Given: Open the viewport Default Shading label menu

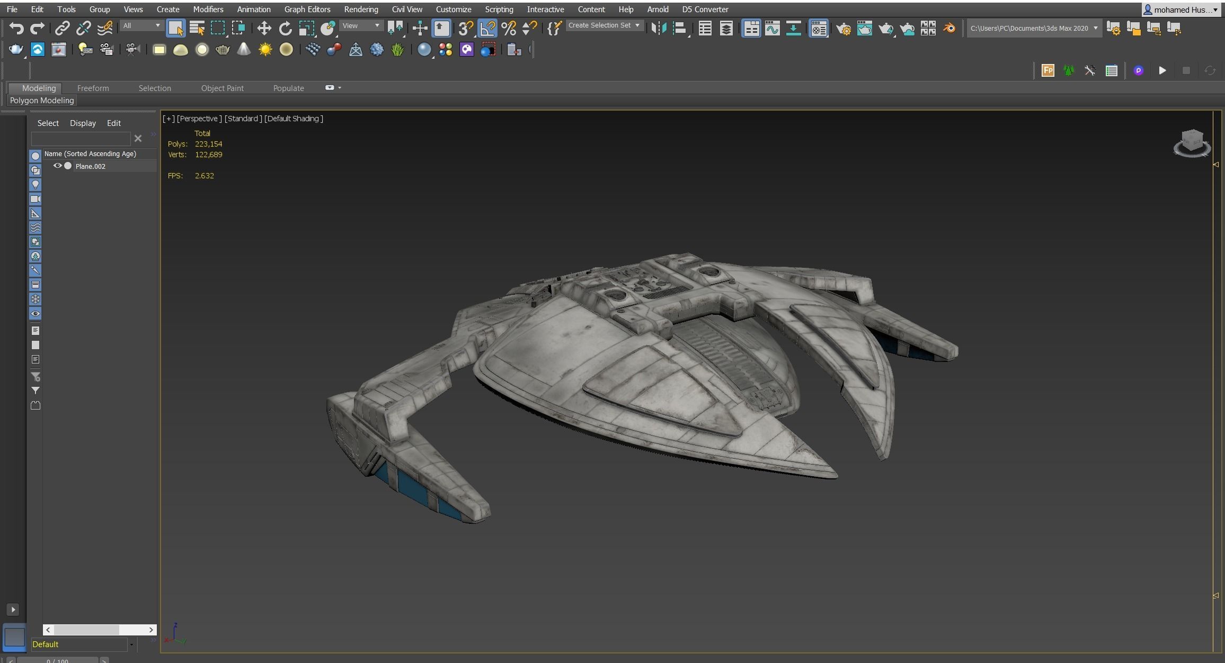Looking at the screenshot, I should pos(294,119).
